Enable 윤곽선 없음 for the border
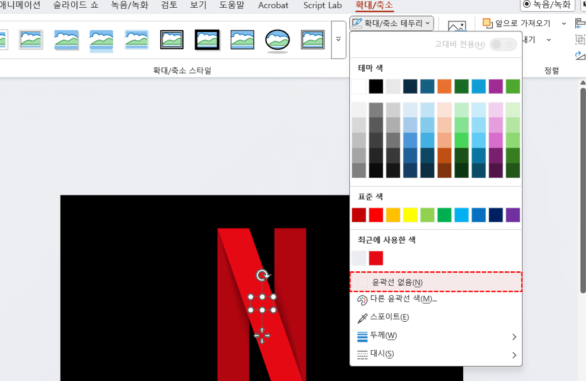The image size is (586, 381). pyautogui.click(x=396, y=283)
